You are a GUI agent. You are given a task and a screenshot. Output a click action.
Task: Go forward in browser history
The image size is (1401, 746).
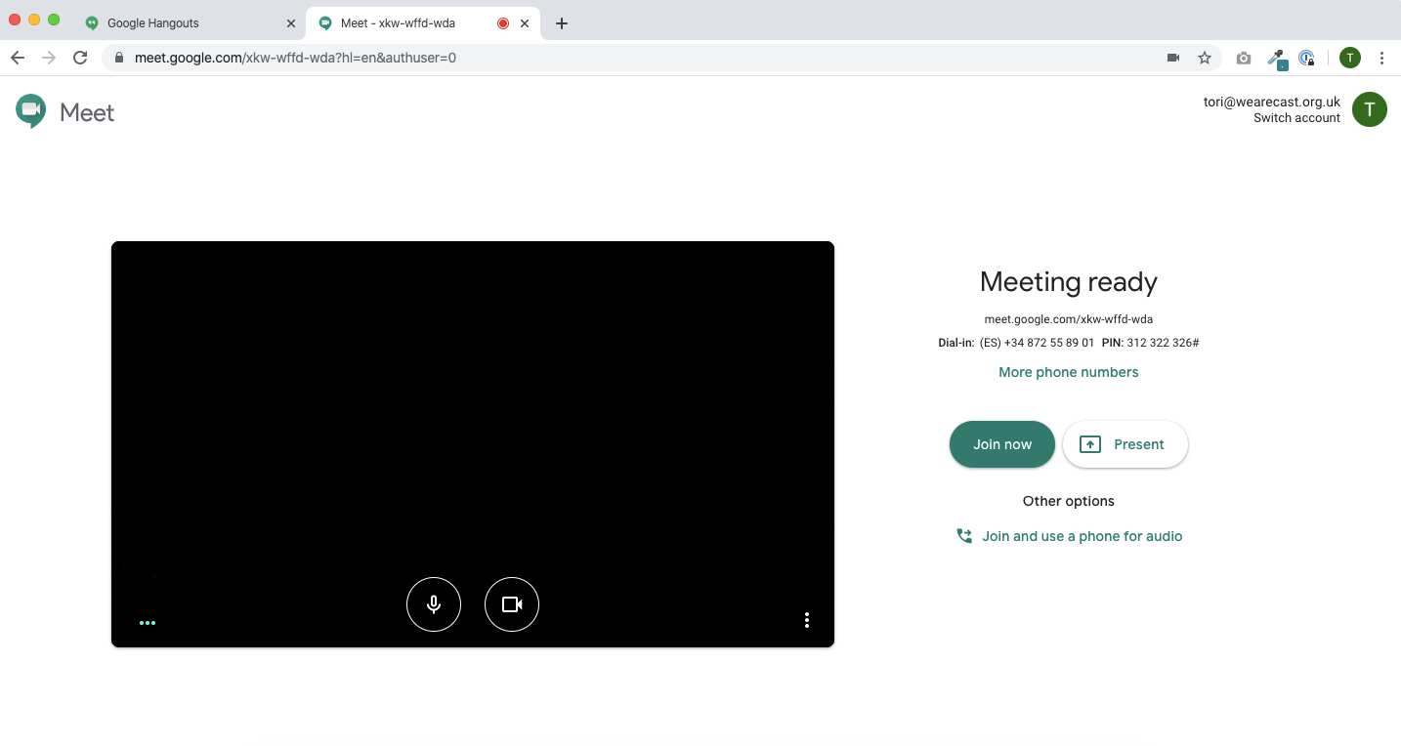pos(49,58)
